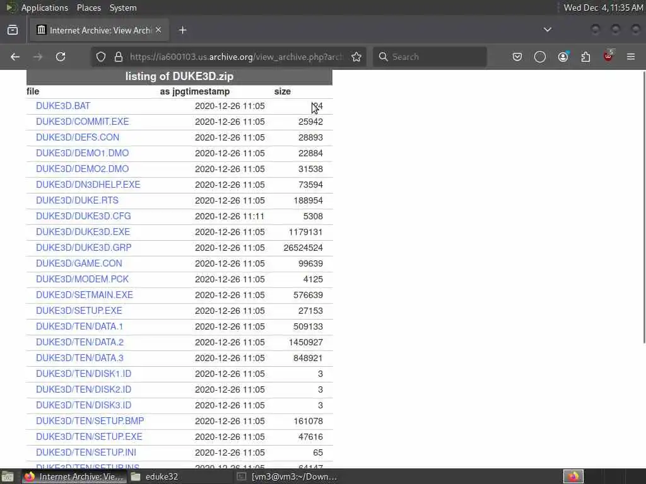Screen dimensions: 646x484
Task: Open the DUKE3D/TEN/DATA.1 link
Action: pyautogui.click(x=79, y=326)
